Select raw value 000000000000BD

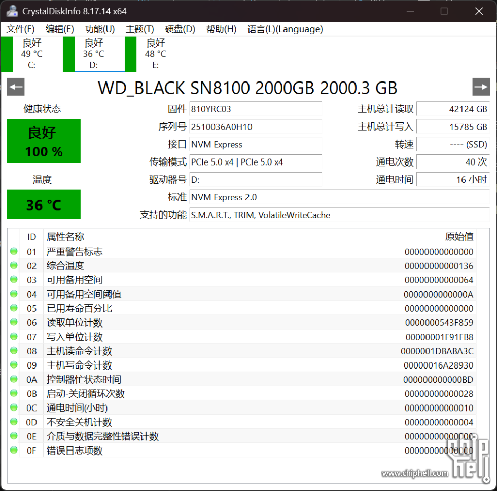click(438, 380)
